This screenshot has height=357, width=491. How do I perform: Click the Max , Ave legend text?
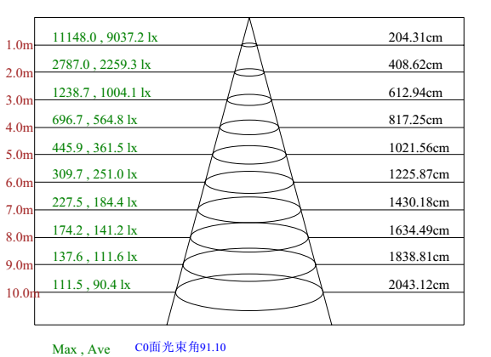(81, 349)
